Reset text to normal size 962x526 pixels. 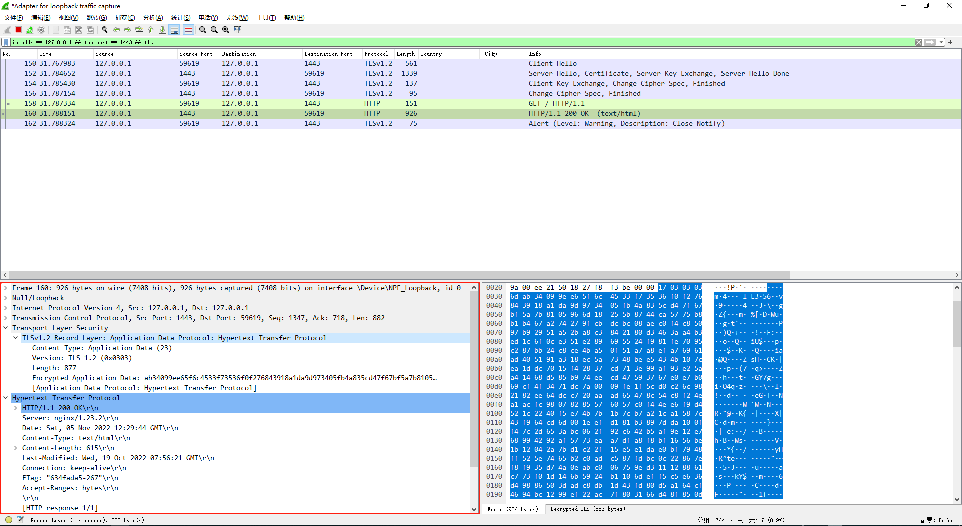tap(226, 30)
